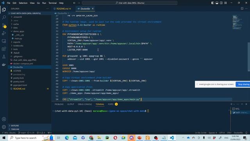Open the Testing flask view

(x=4, y=57)
